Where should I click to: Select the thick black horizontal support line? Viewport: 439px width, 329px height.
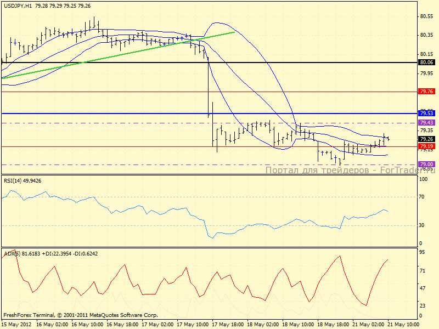coord(165,63)
